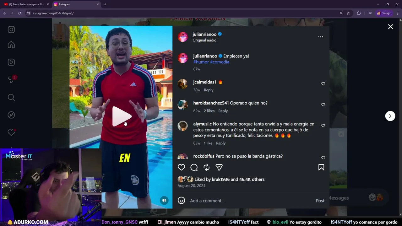Toggle video sound speaker icon
Screen dimensions: 402x226
point(164,200)
